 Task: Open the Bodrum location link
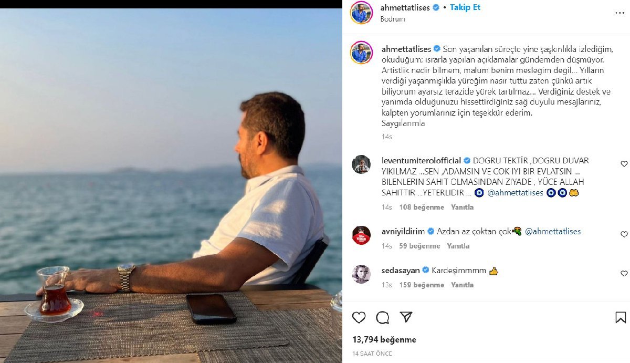pos(393,19)
